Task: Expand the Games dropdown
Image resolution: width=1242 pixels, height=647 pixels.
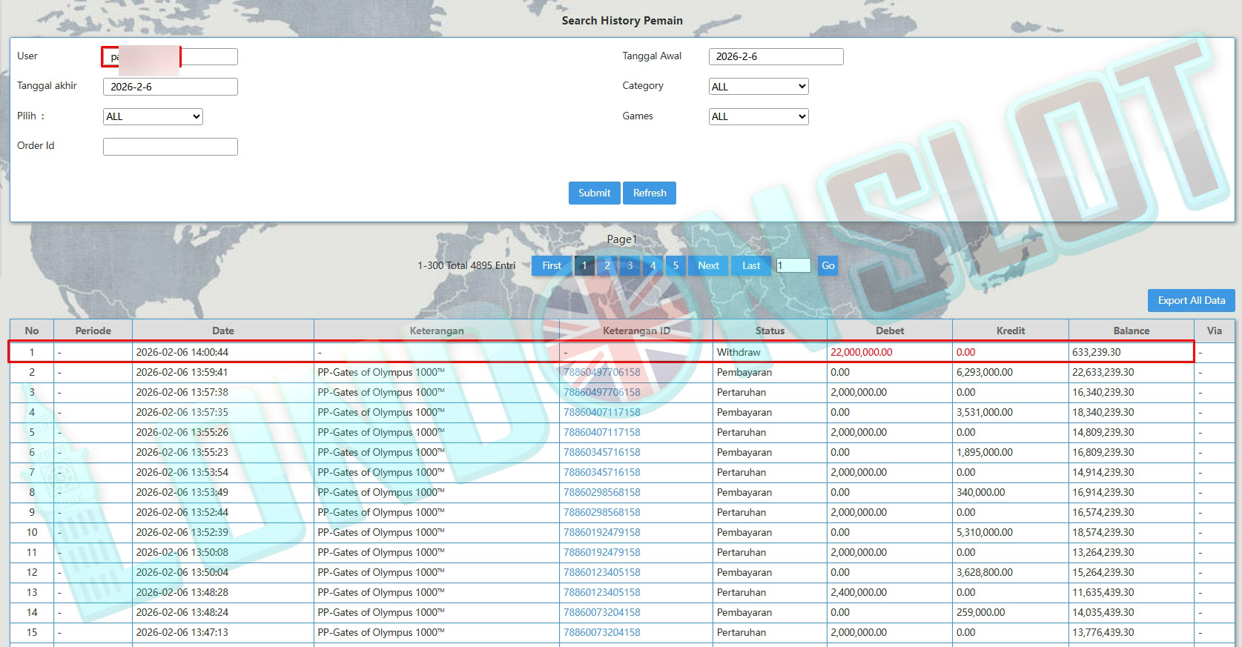Action: (x=758, y=116)
